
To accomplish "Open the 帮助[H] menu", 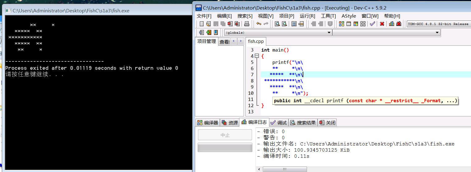I will tap(392, 16).
